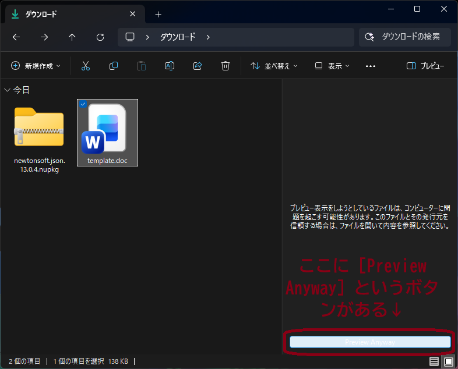Expand chevron after ダウンロード in address bar

click(208, 37)
